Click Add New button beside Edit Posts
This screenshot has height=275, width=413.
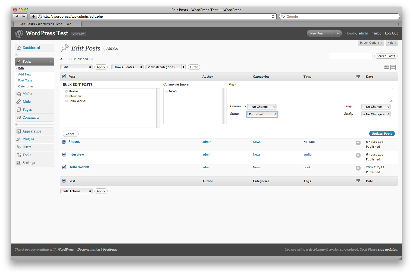(112, 49)
